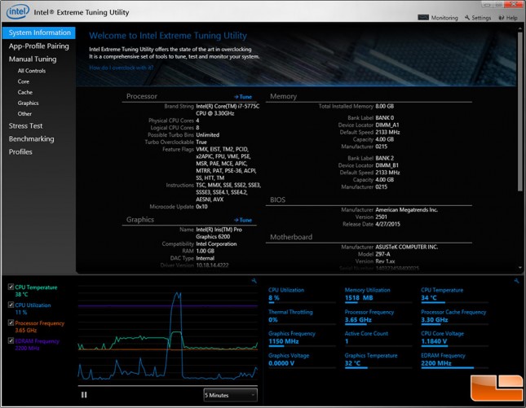Open the Monitoring view icon
This screenshot has height=408, width=526.
(x=423, y=17)
